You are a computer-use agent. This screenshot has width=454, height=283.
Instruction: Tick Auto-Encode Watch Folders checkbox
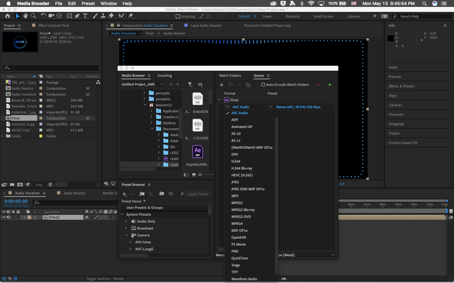pyautogui.click(x=263, y=85)
